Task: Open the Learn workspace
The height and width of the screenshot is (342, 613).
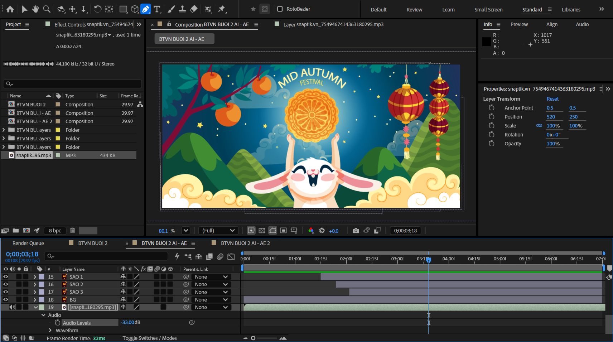Action: point(448,10)
